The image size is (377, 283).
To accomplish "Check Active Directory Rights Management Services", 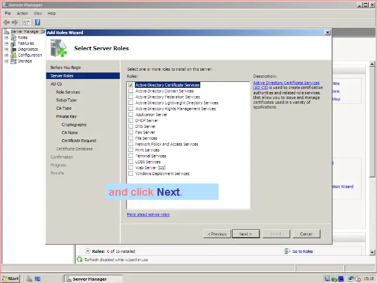I will click(x=131, y=108).
